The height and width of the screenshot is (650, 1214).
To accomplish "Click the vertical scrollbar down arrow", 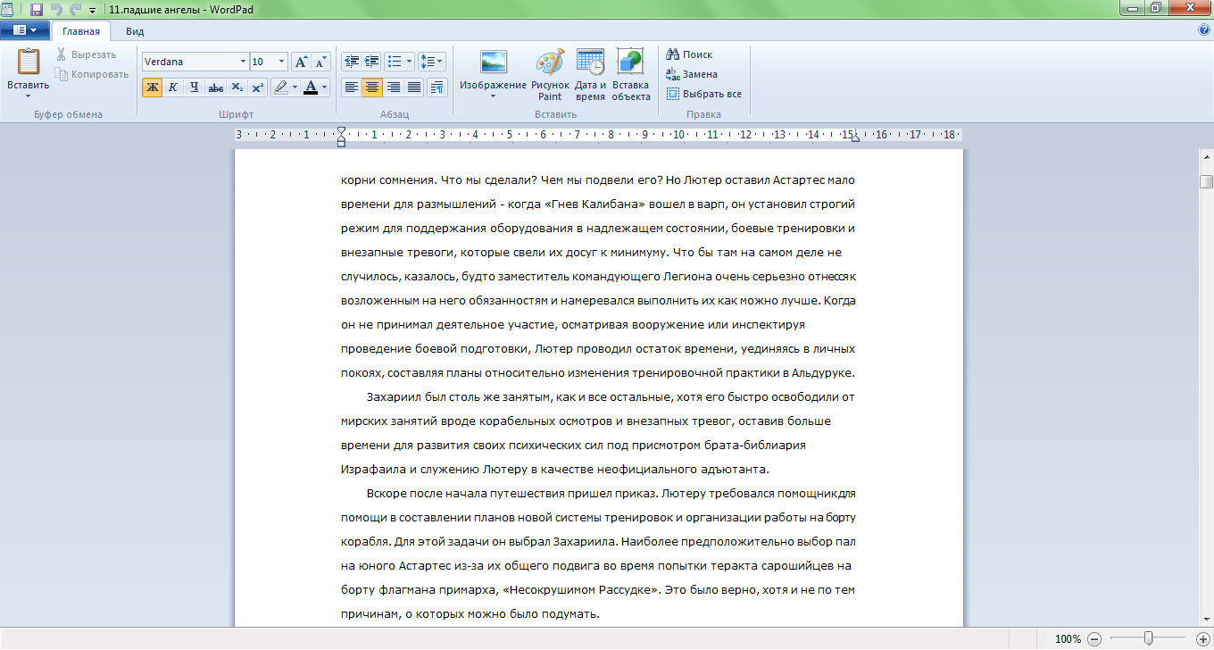I will click(x=1206, y=618).
